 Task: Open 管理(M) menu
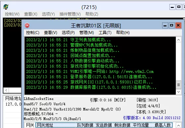point(86,32)
